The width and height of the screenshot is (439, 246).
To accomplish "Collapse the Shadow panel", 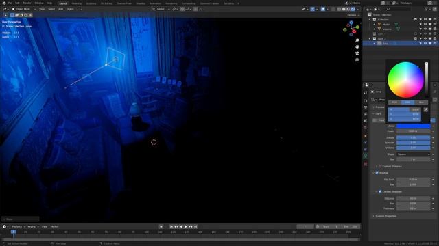I will pos(373,173).
